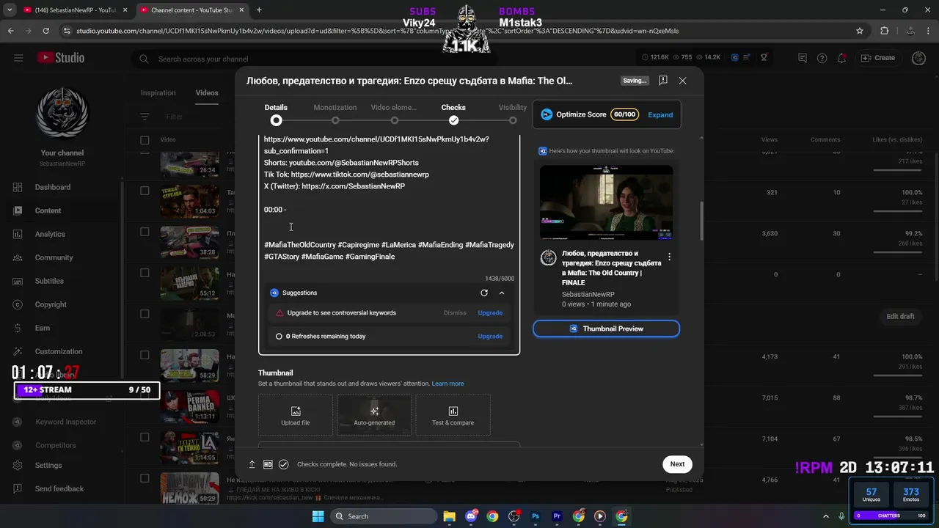Click the upload status arrow icon
This screenshot has height=528, width=939.
(x=252, y=464)
